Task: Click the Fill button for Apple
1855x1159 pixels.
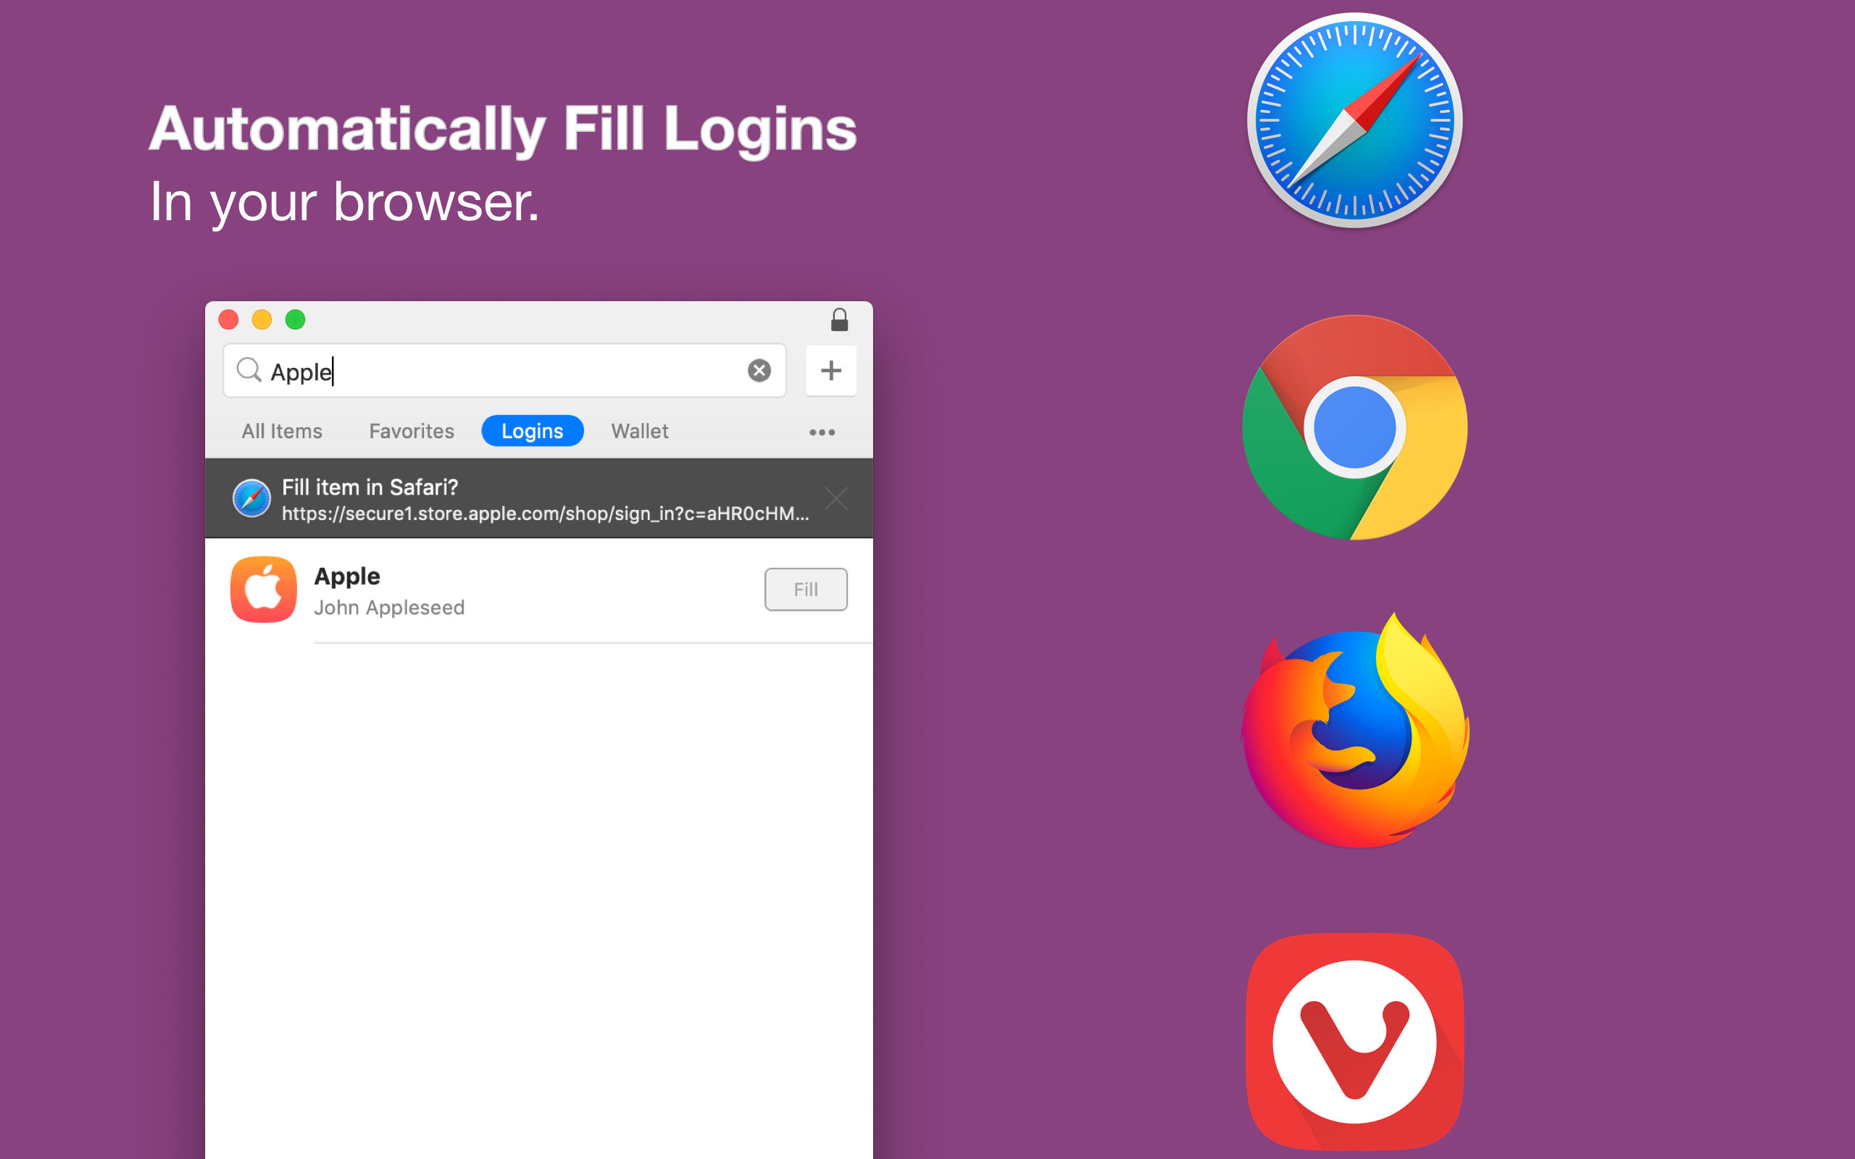Action: (806, 590)
